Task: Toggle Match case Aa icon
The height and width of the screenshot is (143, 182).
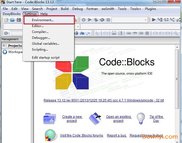Action: pos(82,33)
